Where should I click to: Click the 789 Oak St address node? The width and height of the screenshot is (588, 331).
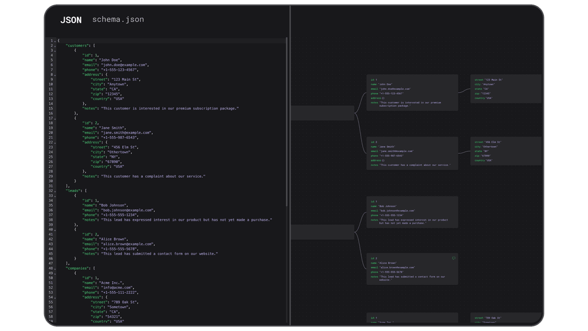pyautogui.click(x=506, y=319)
